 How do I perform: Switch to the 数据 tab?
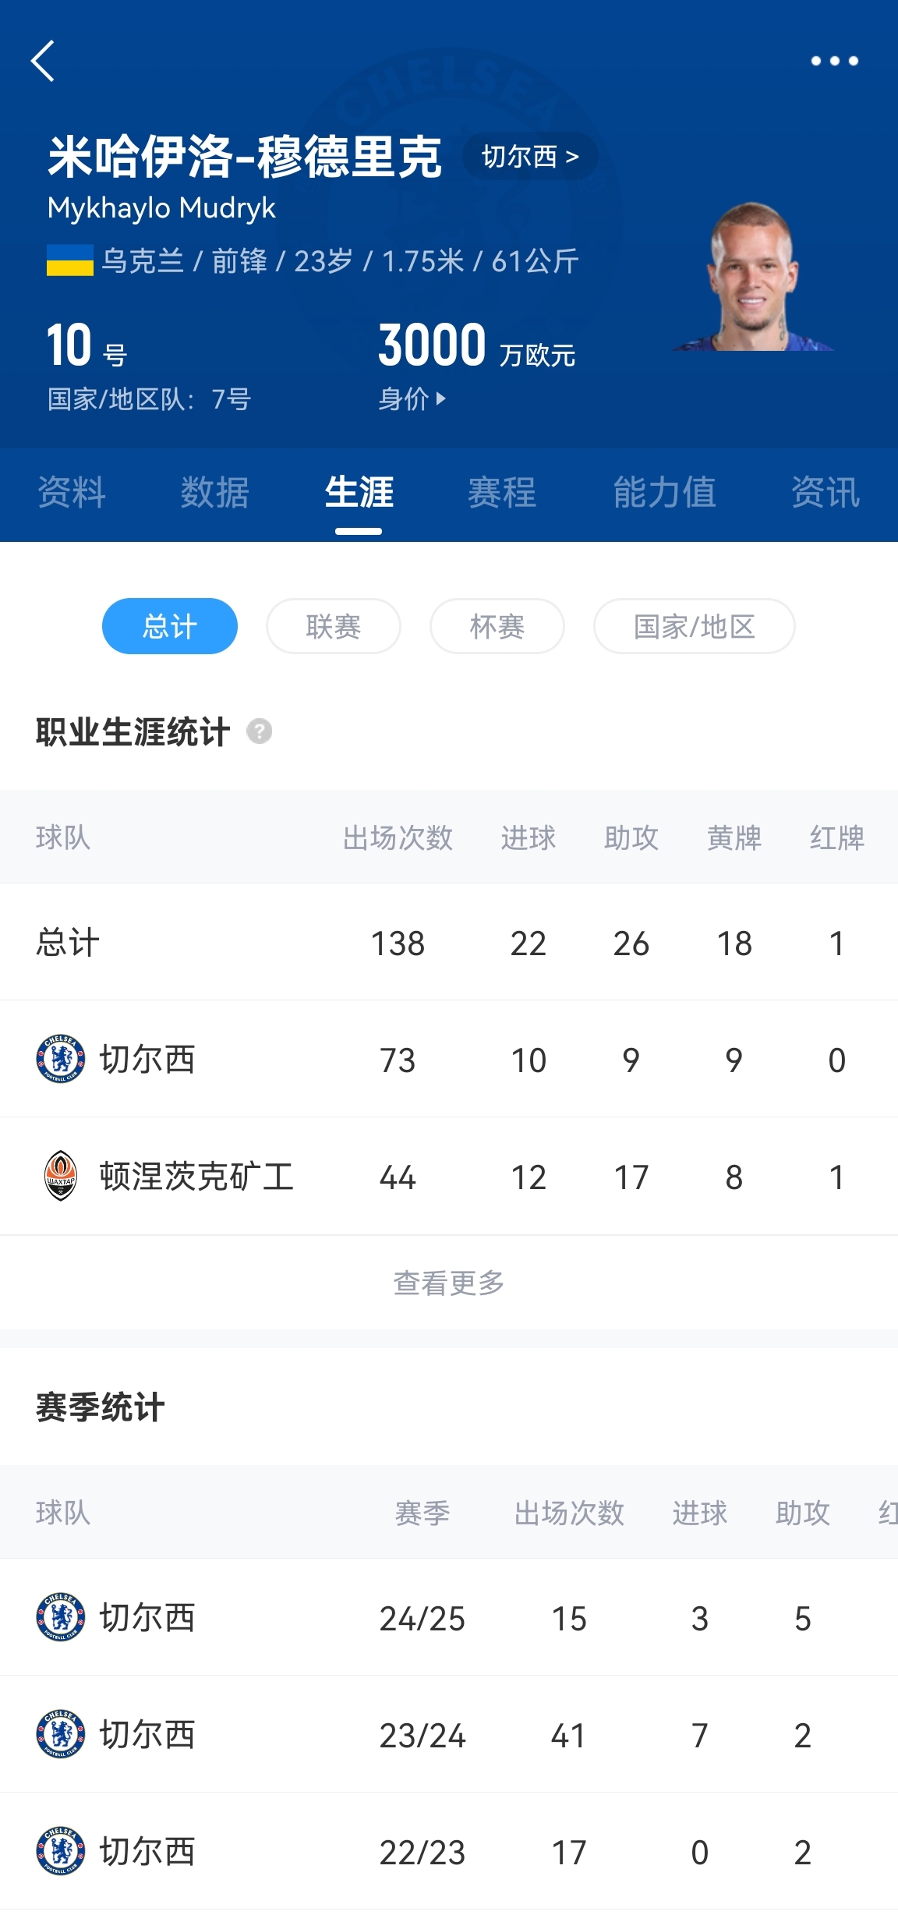[215, 493]
